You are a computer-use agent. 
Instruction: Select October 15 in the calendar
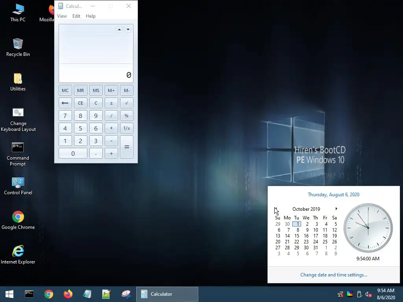click(x=297, y=236)
